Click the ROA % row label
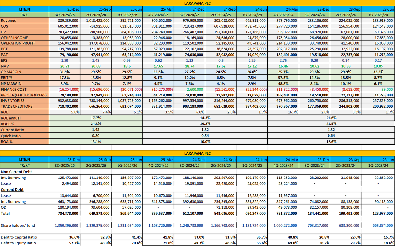395x246 pixels. [x=25, y=142]
